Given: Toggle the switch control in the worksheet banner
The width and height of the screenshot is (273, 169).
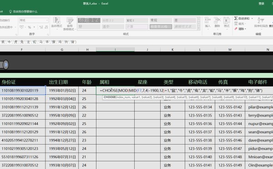Looking at the screenshot, I should 4,65.
